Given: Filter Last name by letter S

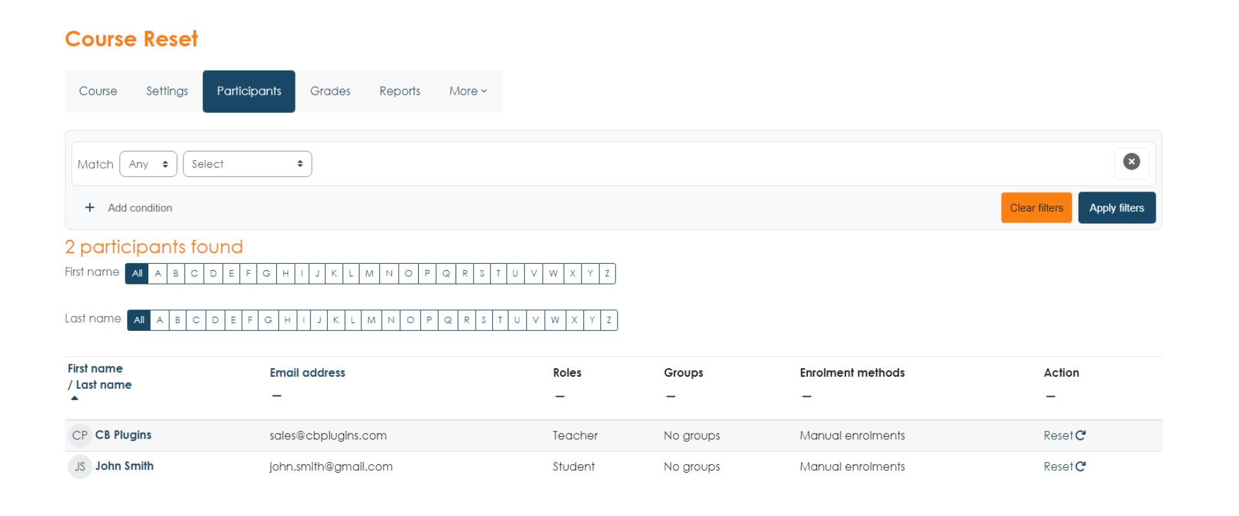Looking at the screenshot, I should (x=483, y=320).
